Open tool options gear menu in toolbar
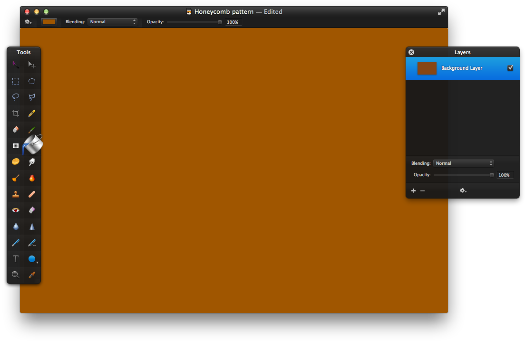525x341 pixels. tap(28, 22)
